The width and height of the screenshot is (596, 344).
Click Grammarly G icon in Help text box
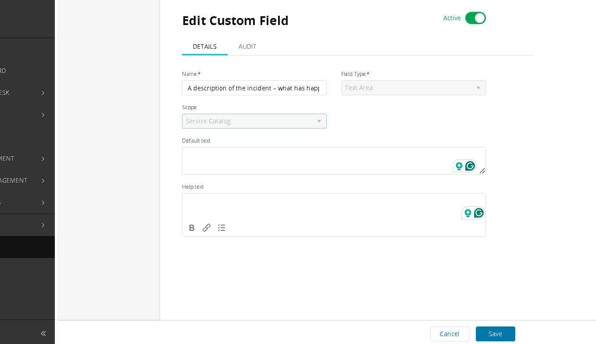click(479, 213)
